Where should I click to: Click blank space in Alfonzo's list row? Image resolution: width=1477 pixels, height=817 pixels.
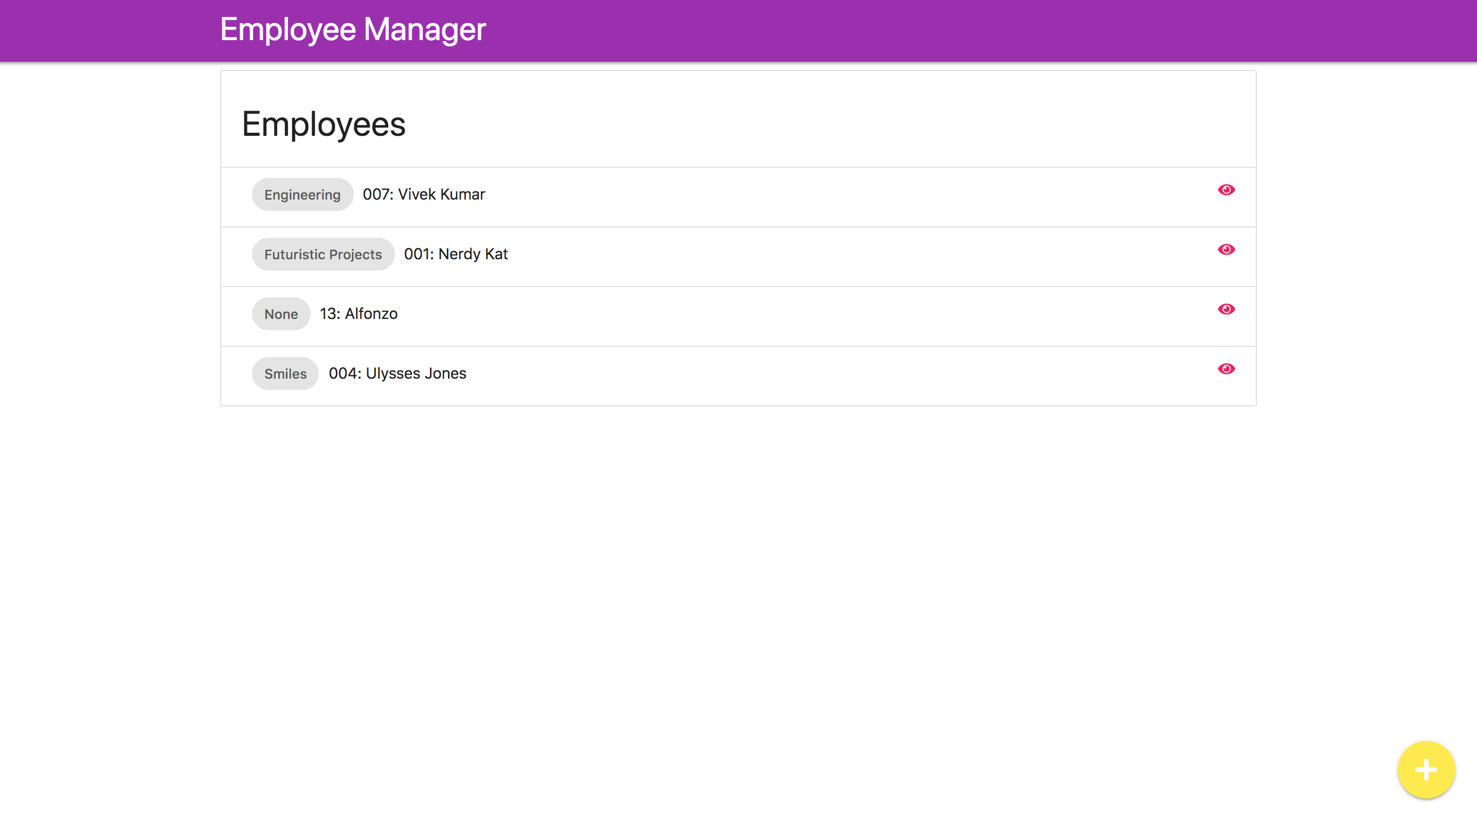(803, 315)
